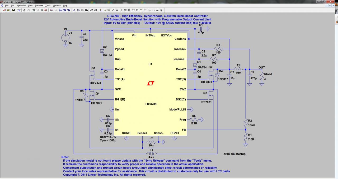338x179 pixels.
Task: Select the Place Resistor tool
Action: [113, 10]
